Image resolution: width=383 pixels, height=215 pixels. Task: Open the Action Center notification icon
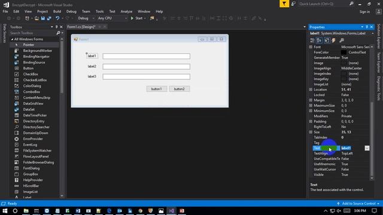click(374, 211)
